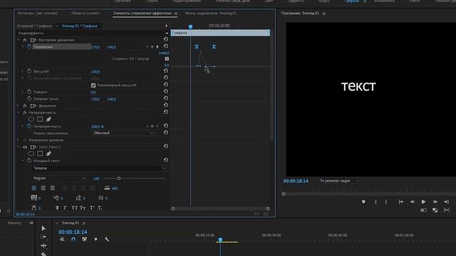Go to Out point in Program monitor
This screenshot has width=456, height=256.
447,202
